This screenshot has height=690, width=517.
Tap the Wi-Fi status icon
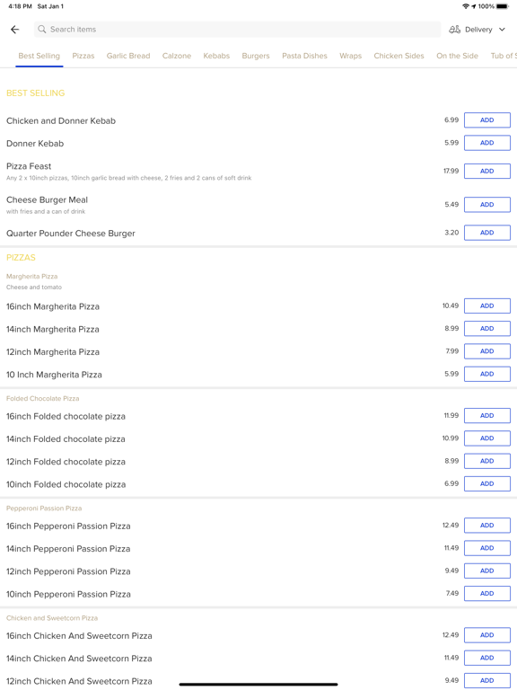(466, 6)
